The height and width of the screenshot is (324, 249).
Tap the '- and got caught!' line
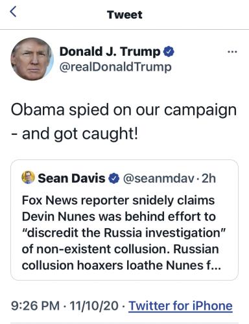75,134
